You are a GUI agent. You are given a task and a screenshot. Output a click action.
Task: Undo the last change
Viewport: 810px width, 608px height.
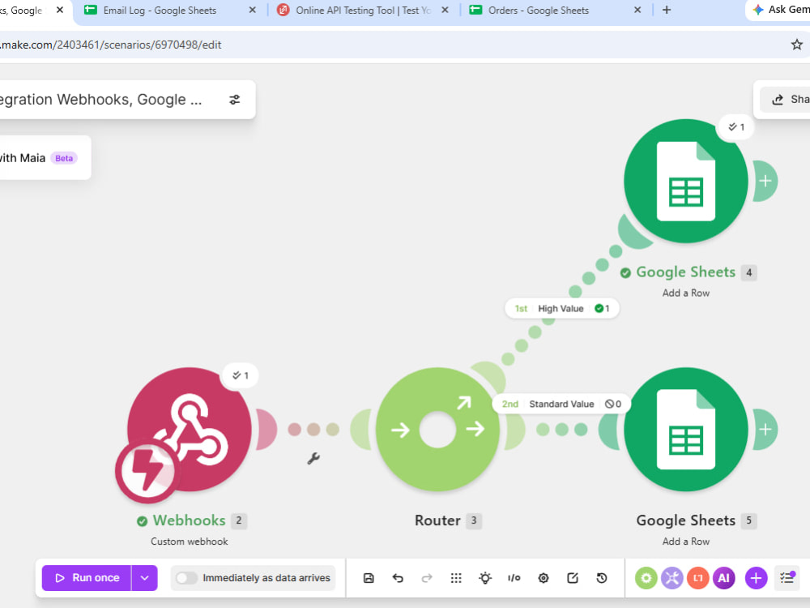(397, 578)
